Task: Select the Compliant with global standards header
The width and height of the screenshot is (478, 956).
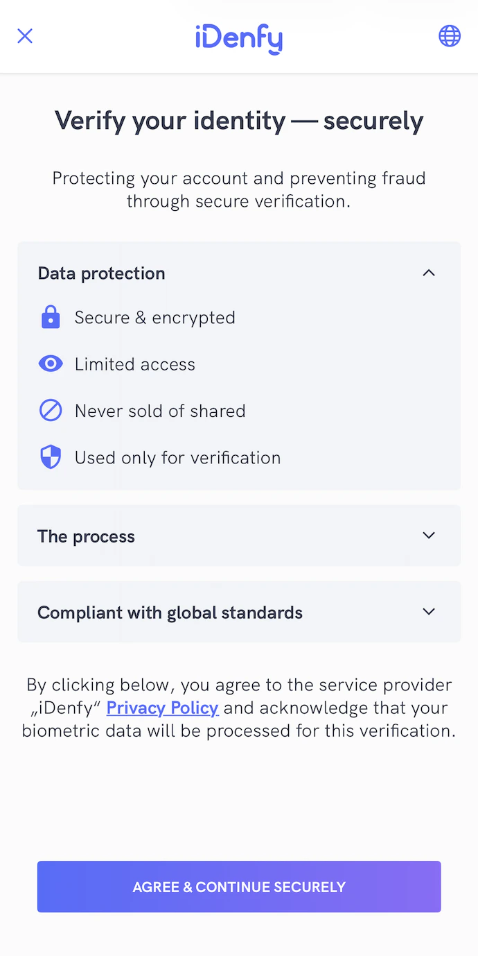Action: [170, 612]
